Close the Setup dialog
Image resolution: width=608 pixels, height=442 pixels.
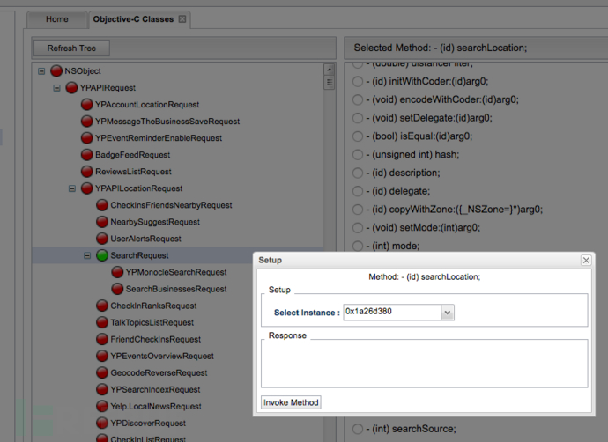coord(586,260)
